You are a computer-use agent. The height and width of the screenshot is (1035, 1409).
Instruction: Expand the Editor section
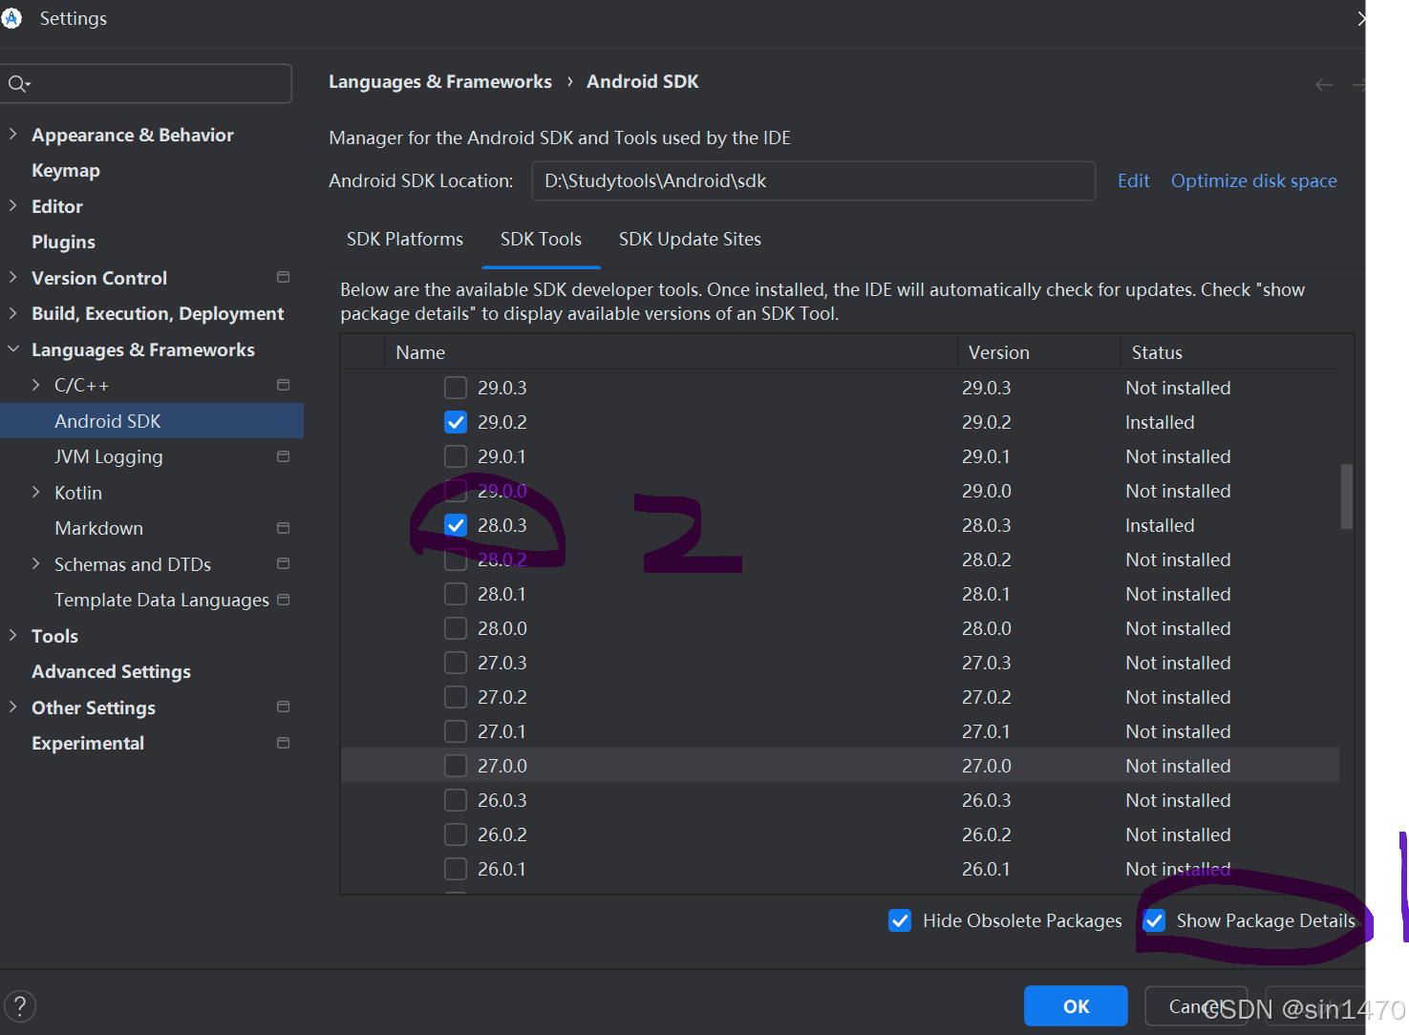coord(13,206)
